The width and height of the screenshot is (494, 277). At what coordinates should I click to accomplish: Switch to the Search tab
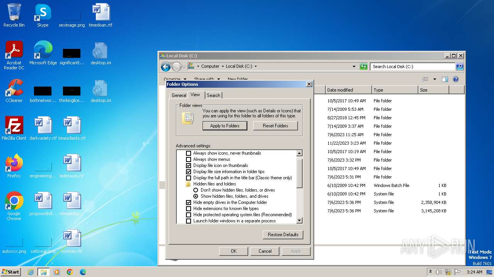coord(213,95)
